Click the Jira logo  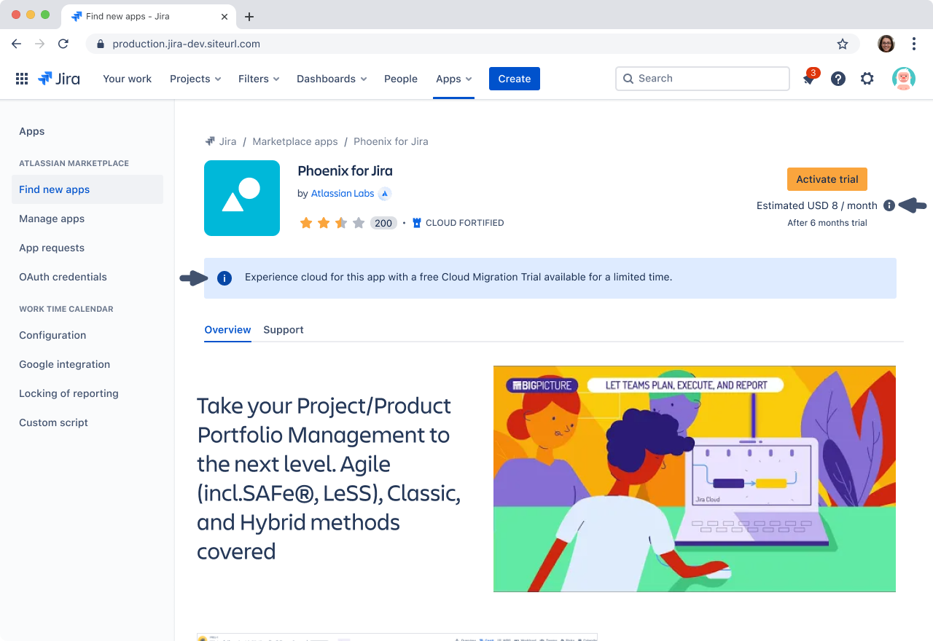click(x=58, y=78)
